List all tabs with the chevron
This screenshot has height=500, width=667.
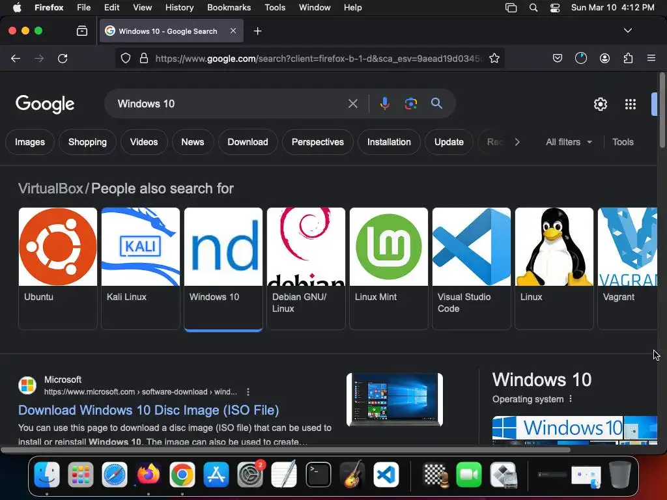pos(627,31)
